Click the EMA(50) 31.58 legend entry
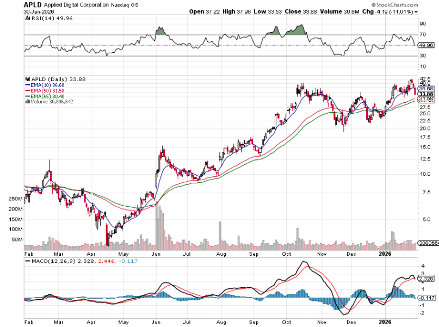 click(x=47, y=91)
